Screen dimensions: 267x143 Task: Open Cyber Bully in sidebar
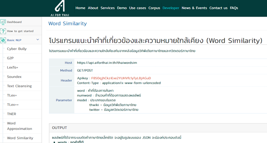17,49
